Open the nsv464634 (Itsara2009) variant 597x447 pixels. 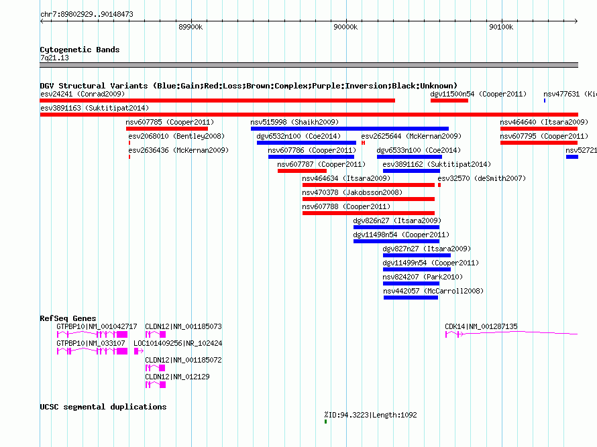(346, 178)
